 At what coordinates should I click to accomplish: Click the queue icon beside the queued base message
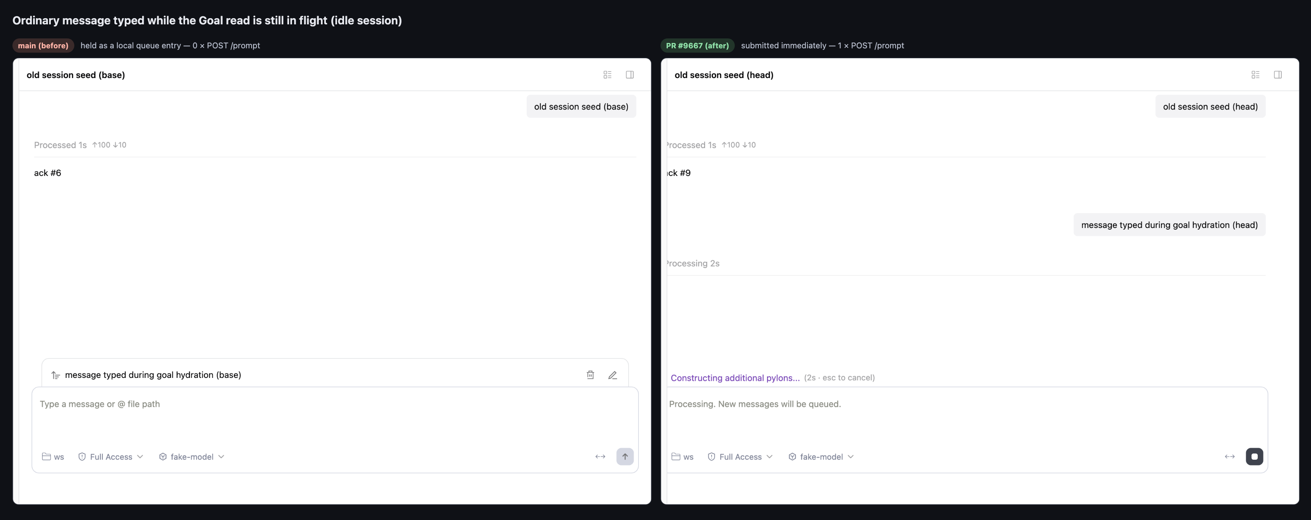point(55,375)
